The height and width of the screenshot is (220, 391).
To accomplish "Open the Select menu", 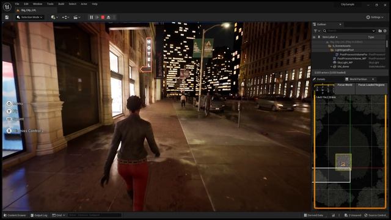I will pyautogui.click(x=72, y=4).
